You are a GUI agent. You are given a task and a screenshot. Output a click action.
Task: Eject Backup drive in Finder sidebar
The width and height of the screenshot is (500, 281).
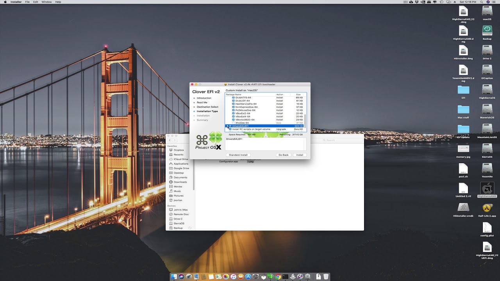[190, 228]
